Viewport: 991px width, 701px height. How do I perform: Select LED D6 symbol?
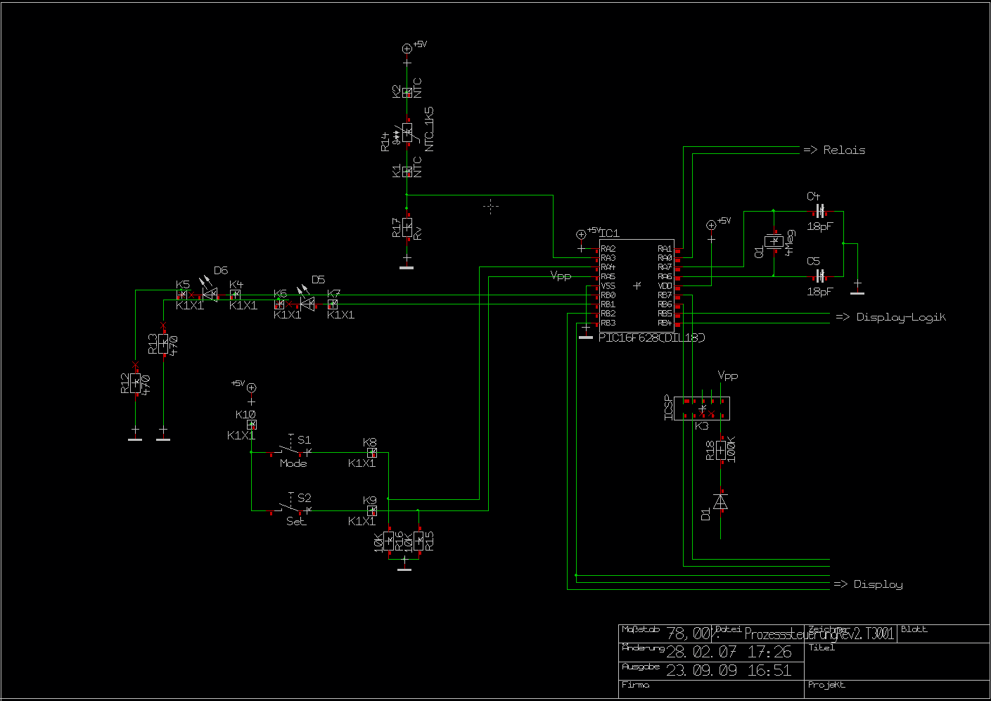209,294
